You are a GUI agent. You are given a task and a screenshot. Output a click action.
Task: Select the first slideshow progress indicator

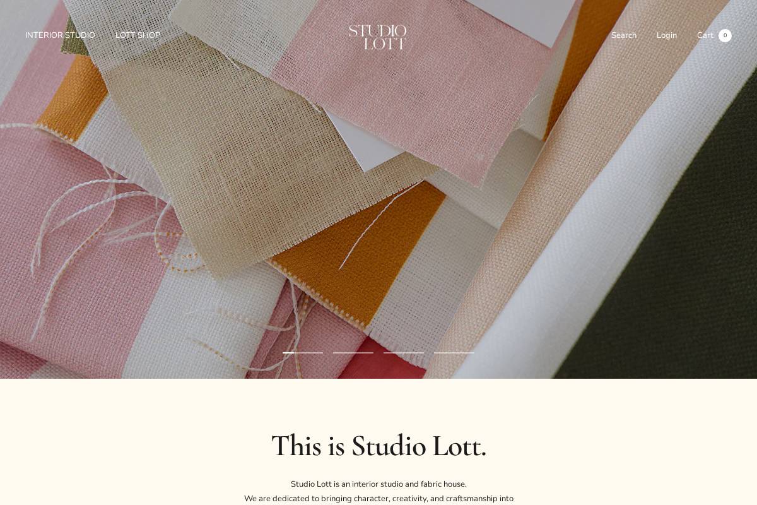coord(303,352)
